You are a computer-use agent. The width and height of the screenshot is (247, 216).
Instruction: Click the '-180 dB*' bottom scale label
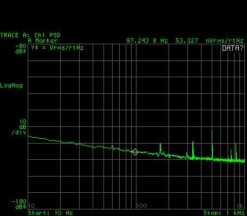click(19, 204)
